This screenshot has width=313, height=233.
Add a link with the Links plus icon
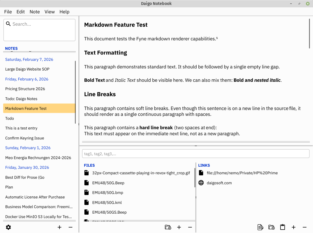[x=294, y=227]
